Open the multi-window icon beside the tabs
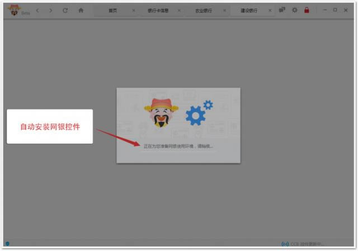 (282, 10)
